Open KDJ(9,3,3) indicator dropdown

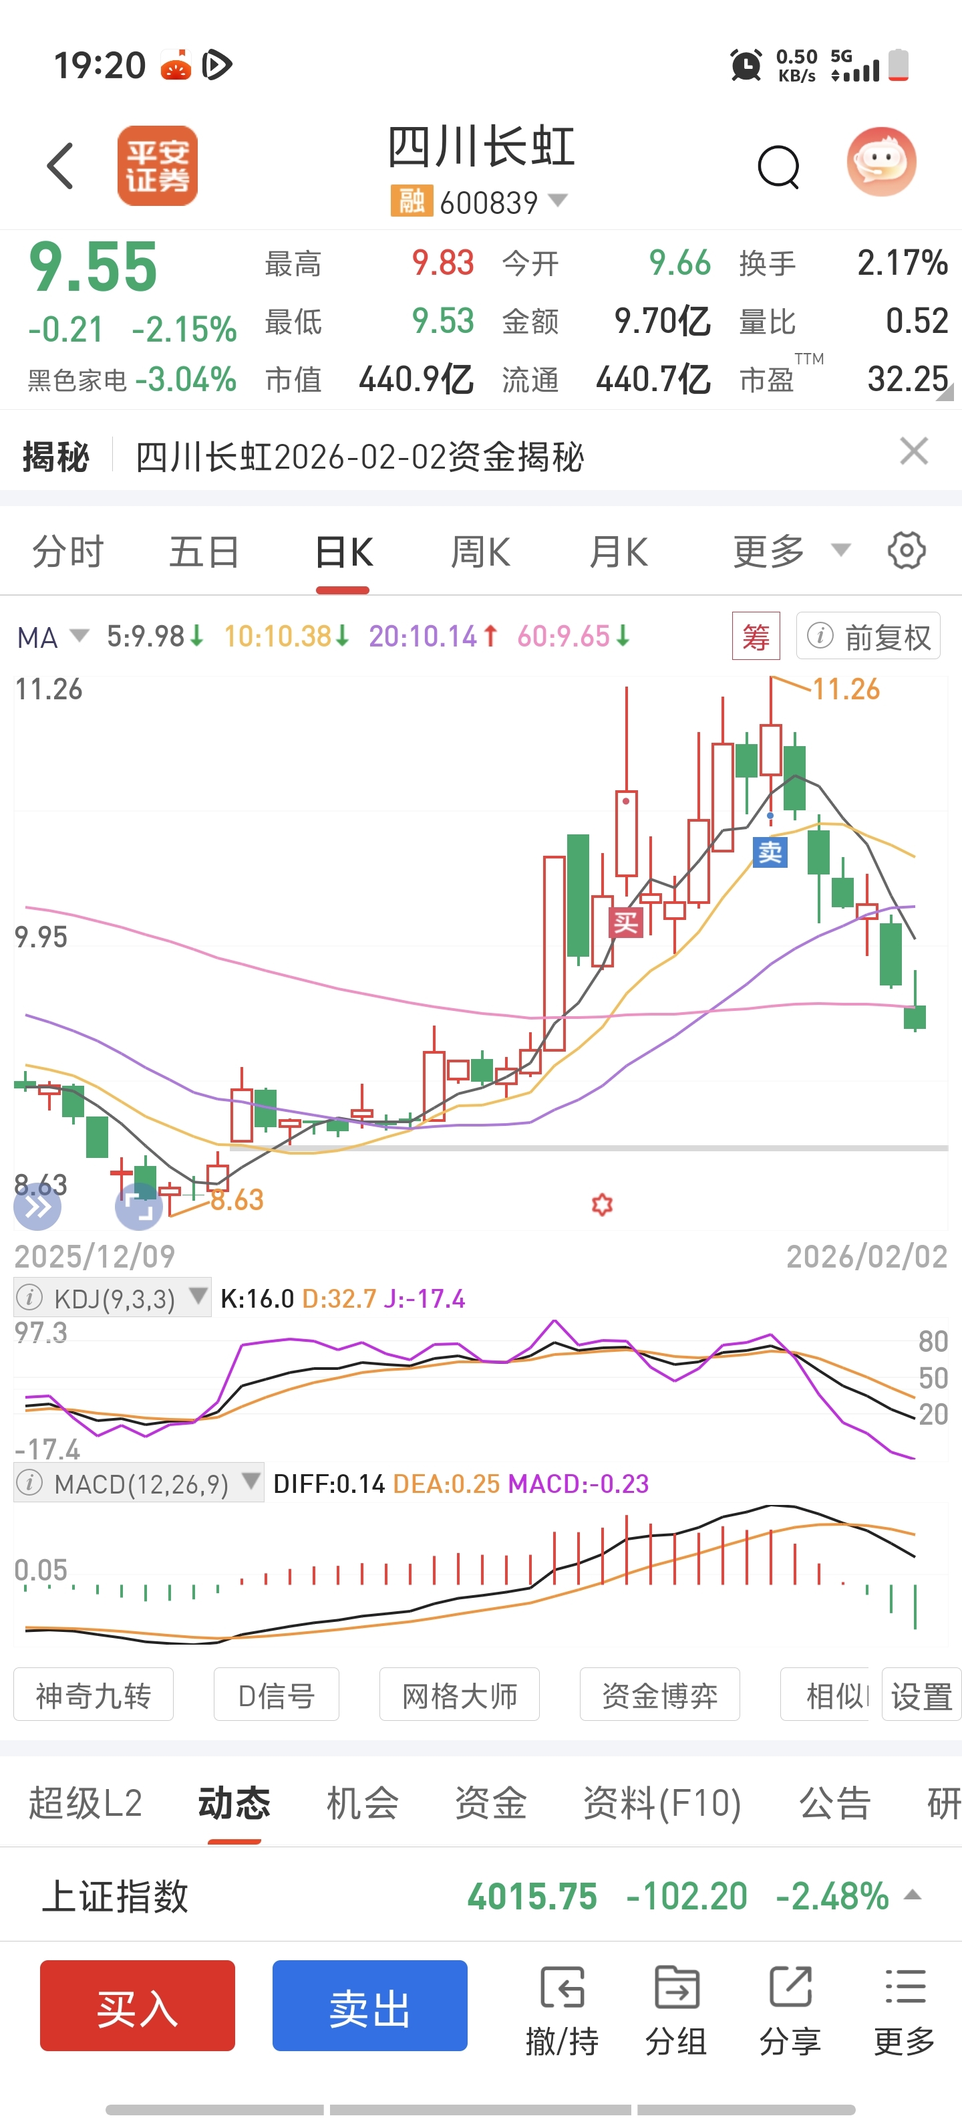112,1298
